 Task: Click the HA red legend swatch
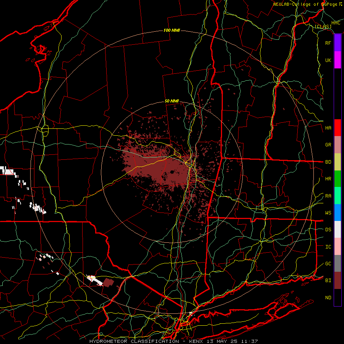click(x=338, y=128)
